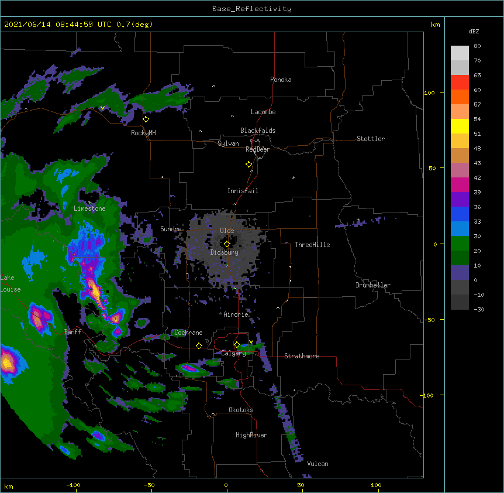The image size is (504, 493).
Task: Select the slate purple 10 dBZ legend swatch
Action: [x=460, y=273]
